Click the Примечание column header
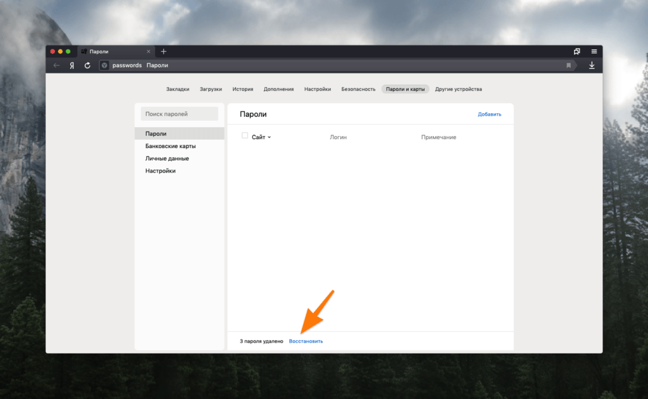Viewport: 648px width, 399px height. pyautogui.click(x=439, y=137)
